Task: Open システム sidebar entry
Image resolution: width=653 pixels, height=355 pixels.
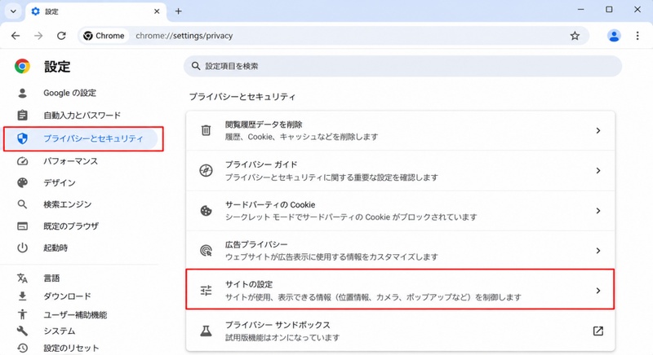Action: pos(59,331)
